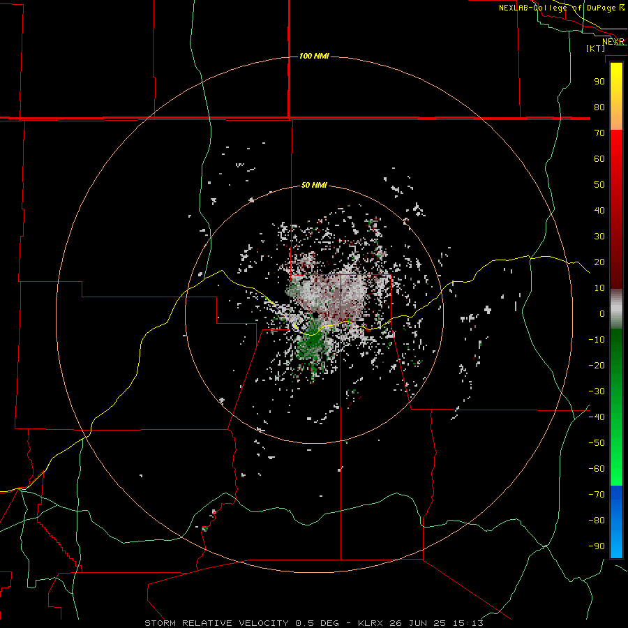Click the 50 value on velocity scale
628x628 pixels.
coord(599,185)
